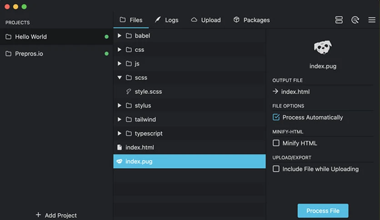Click the yellow macOS minimize button

pyautogui.click(x=15, y=6)
